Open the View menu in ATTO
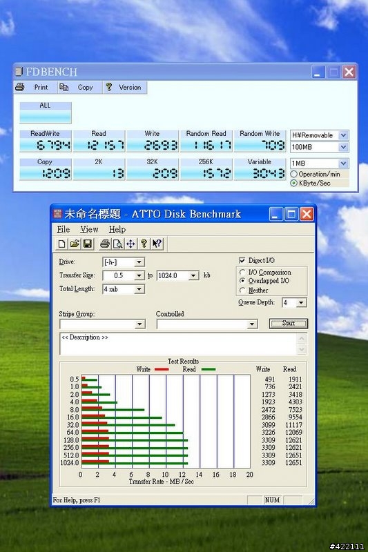Screen dimensions: 368x552 (x=89, y=230)
